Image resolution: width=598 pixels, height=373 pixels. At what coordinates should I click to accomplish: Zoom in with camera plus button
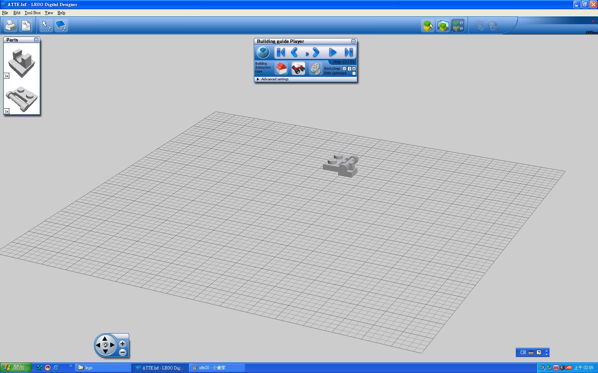(x=122, y=344)
